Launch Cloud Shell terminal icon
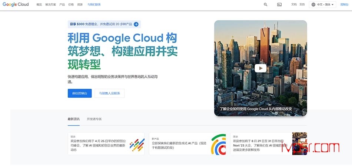 pyautogui.click(x=279, y=4)
